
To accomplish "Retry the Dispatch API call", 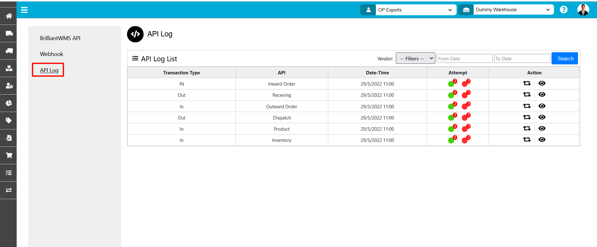I will pyautogui.click(x=527, y=117).
